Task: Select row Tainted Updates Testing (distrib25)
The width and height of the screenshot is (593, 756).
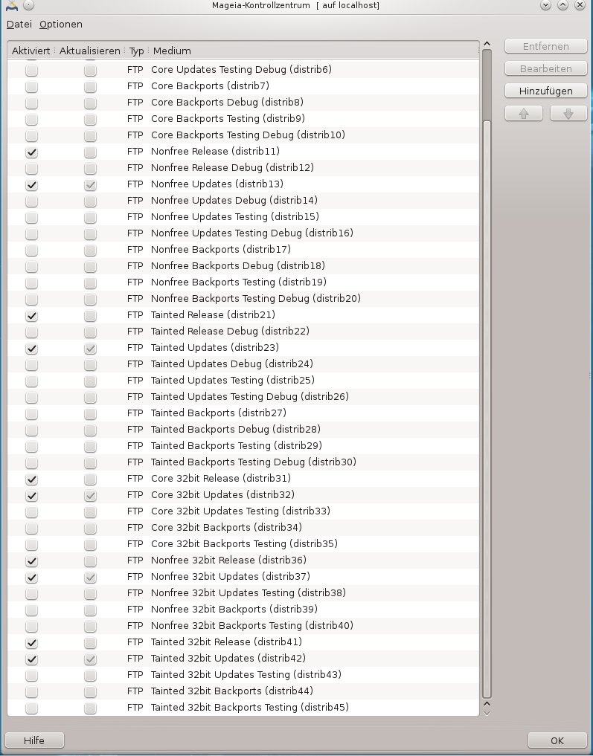Action: [x=243, y=381]
